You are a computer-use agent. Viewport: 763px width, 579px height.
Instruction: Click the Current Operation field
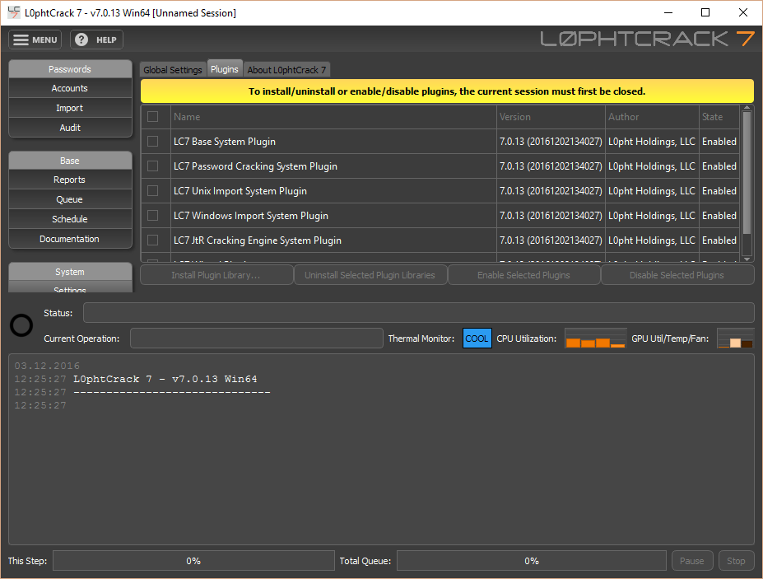click(257, 339)
